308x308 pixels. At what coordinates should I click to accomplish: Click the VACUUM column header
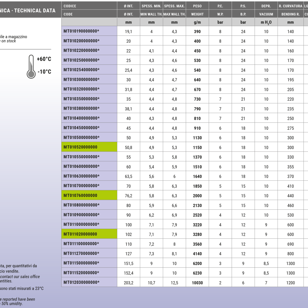[266, 14]
